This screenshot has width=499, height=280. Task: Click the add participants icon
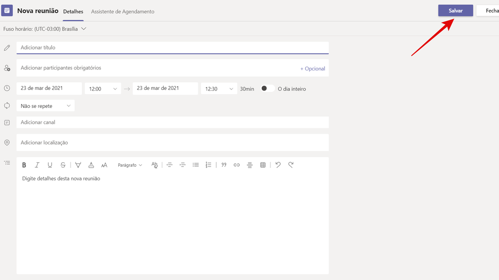[x=7, y=68]
